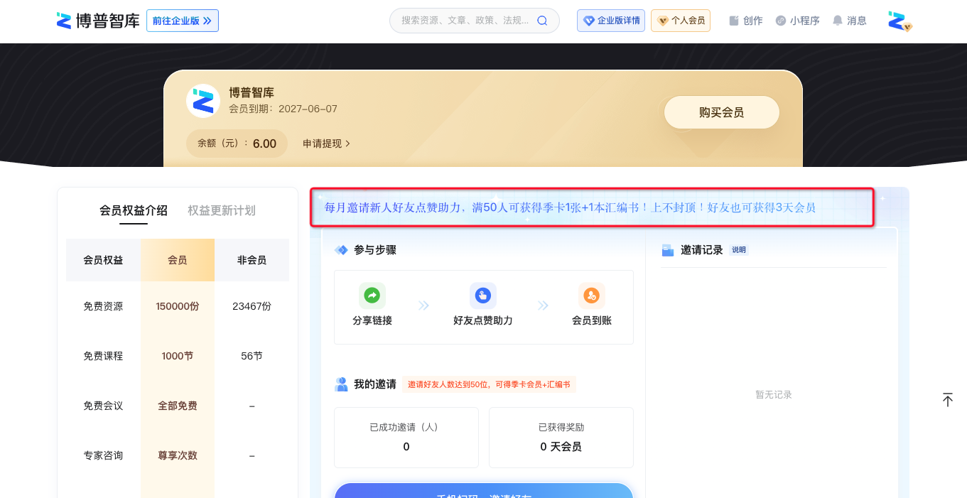
Task: Click the 我的邀请 people icon
Action: (x=341, y=384)
